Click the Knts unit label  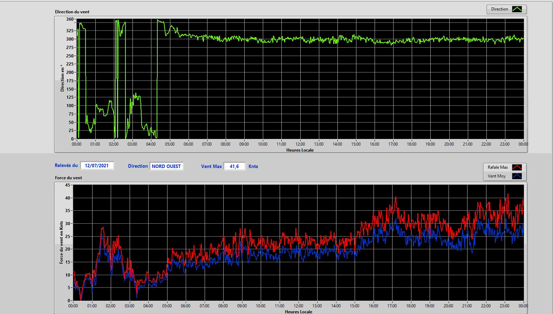pos(253,166)
